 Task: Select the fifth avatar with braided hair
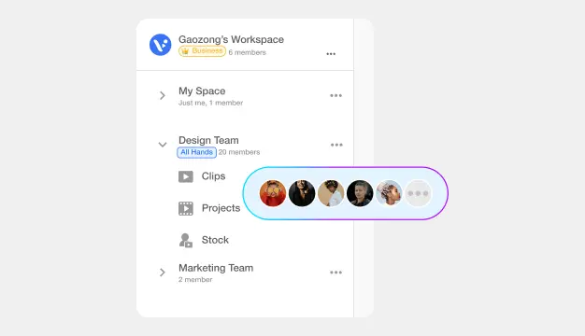[x=389, y=193]
